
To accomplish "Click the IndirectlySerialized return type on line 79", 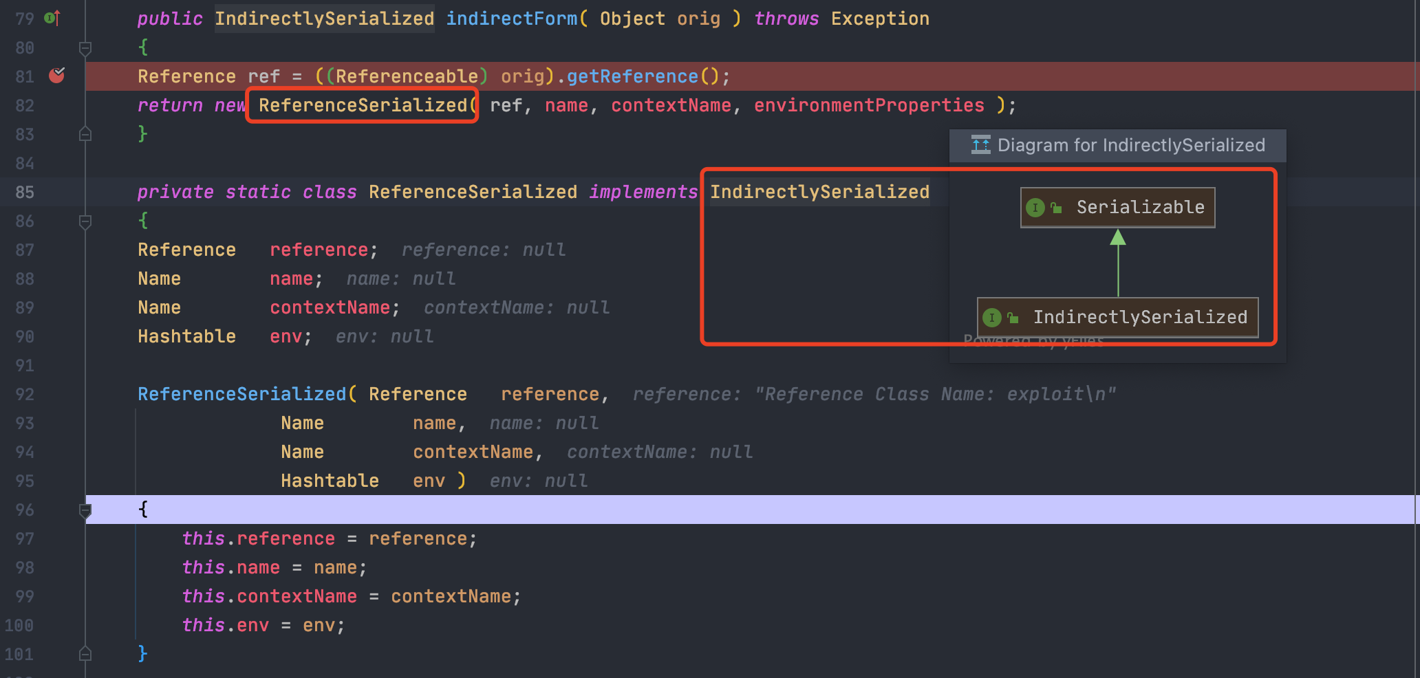I will 324,19.
